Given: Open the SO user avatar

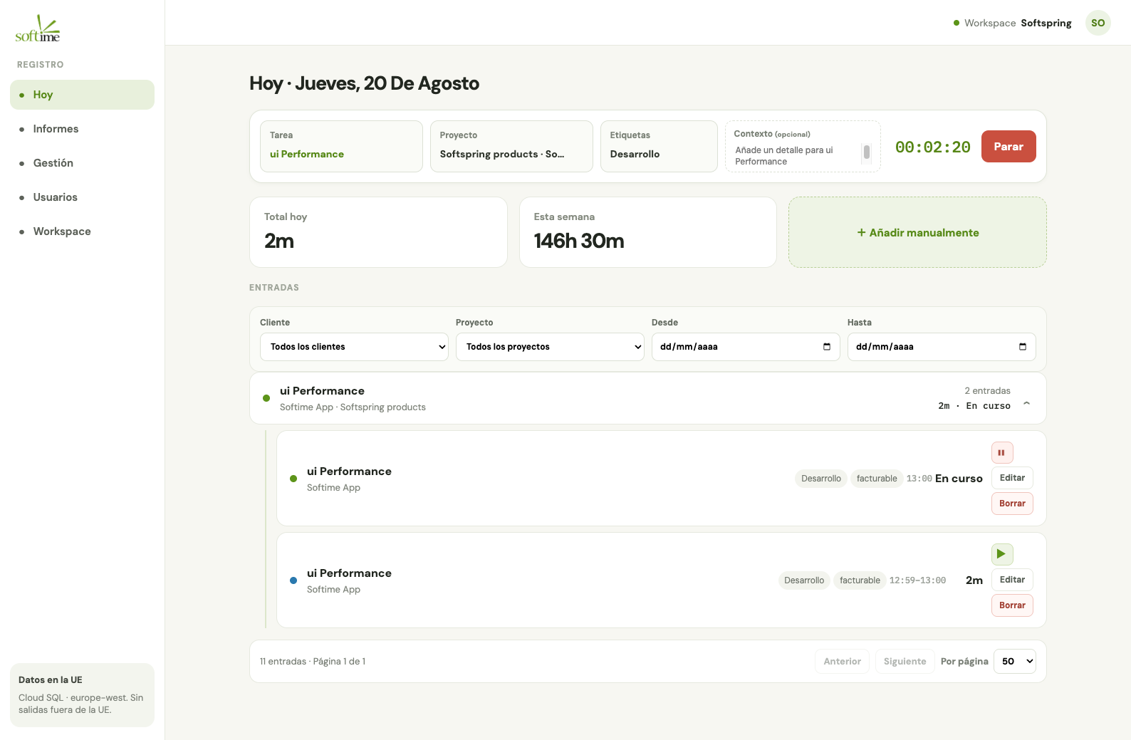Looking at the screenshot, I should coord(1098,23).
